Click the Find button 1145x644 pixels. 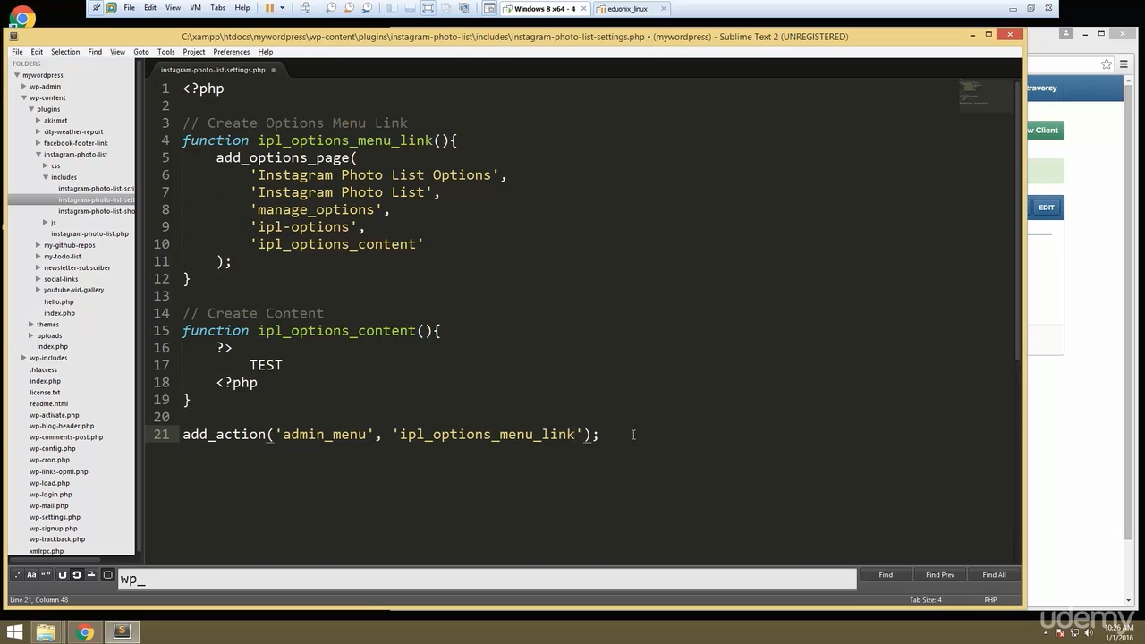[886, 575]
